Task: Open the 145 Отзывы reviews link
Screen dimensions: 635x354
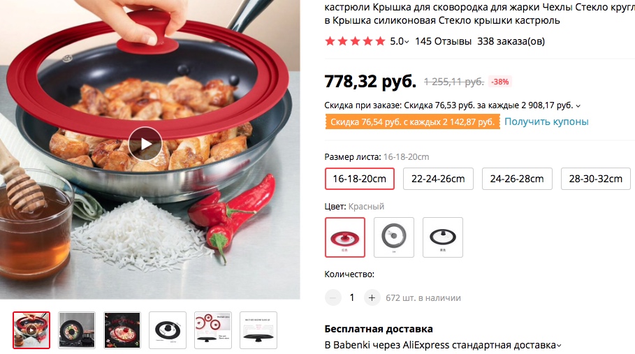Action: (x=443, y=41)
